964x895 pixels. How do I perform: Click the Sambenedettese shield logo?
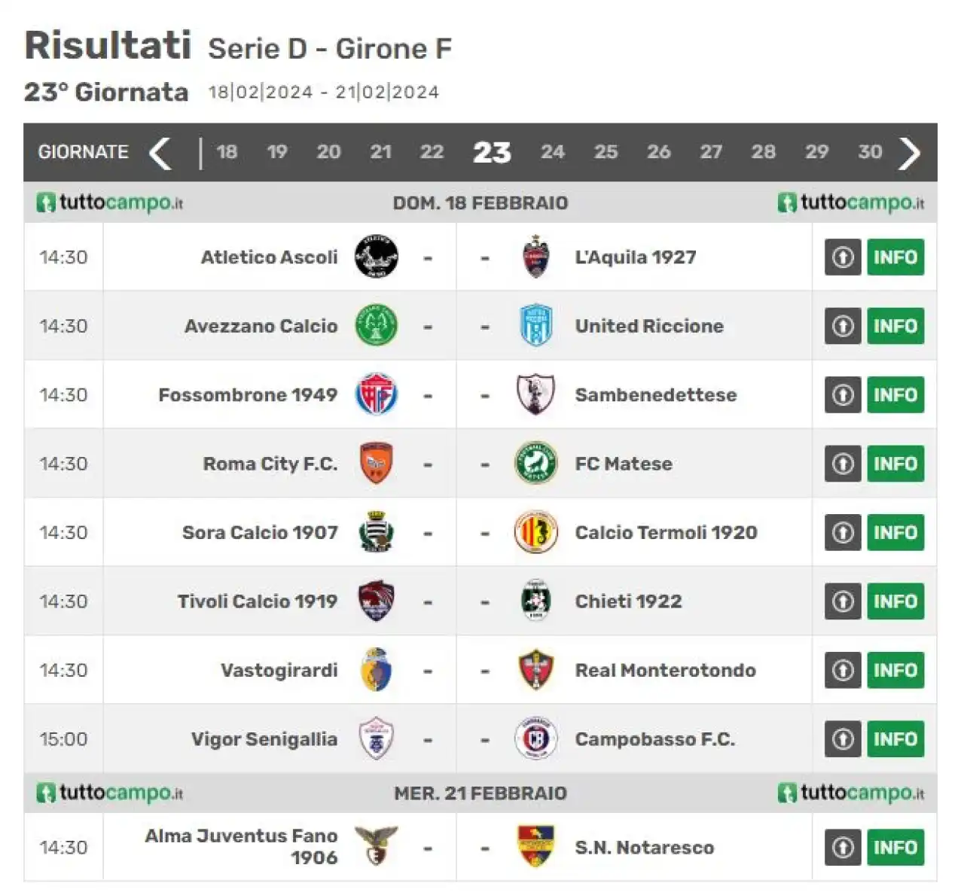point(535,394)
